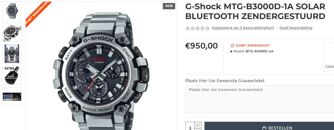The image size is (334, 130).
Task: Click the first rating star
Action: (188, 28)
